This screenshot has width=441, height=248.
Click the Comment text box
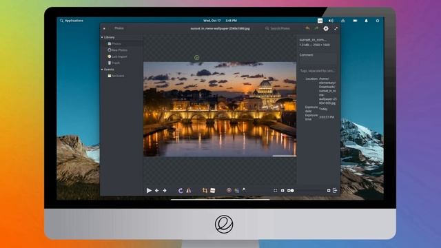point(318,59)
